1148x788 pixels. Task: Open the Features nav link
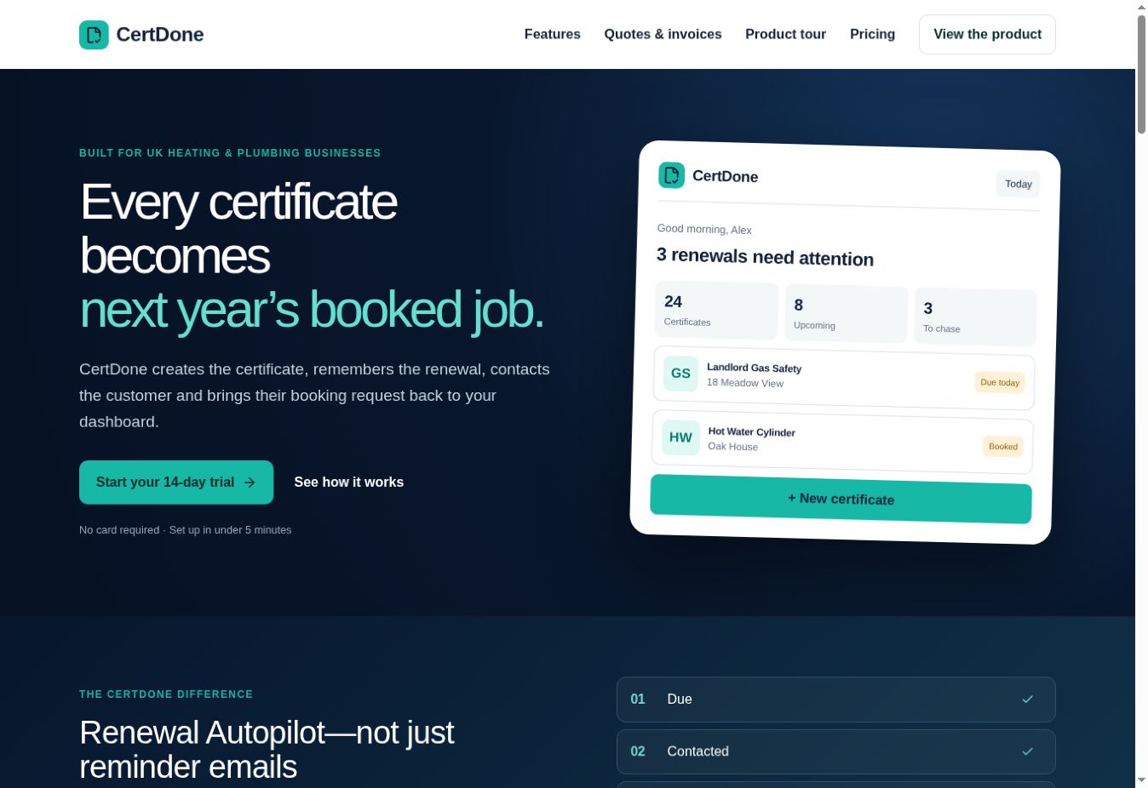pos(553,34)
